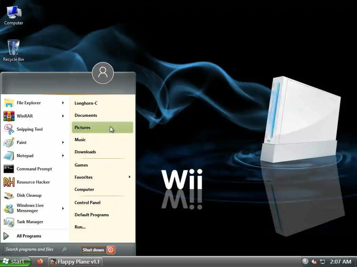357x267 pixels.
Task: Open the Computer desktop icon
Action: [x=14, y=15]
